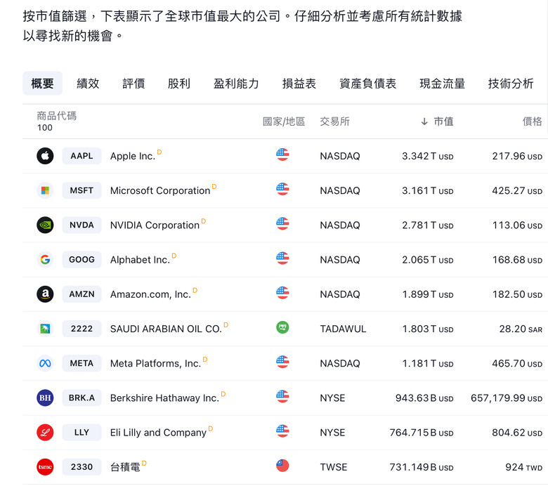Viewport: 548px width, 486px height.
Task: Click the AMZN ticker badge
Action: click(81, 294)
